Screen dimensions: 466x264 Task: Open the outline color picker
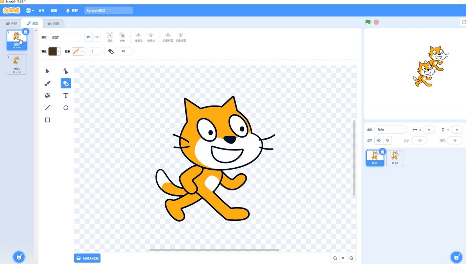click(78, 51)
